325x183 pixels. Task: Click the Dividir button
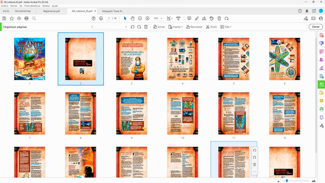(x=211, y=27)
